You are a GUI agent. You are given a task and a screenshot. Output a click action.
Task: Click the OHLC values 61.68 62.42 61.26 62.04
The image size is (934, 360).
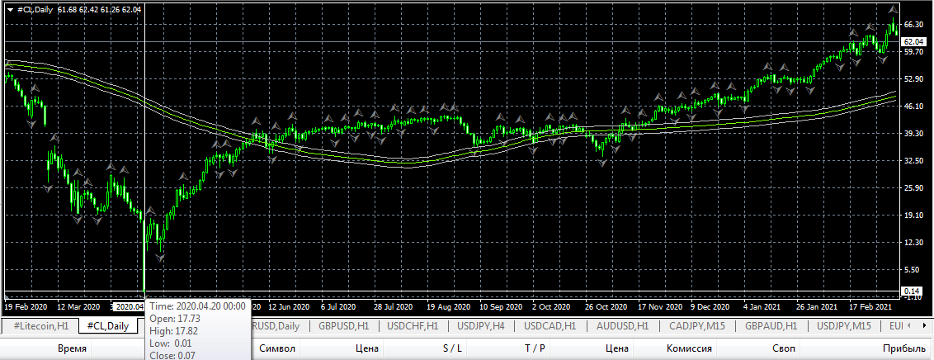point(100,9)
